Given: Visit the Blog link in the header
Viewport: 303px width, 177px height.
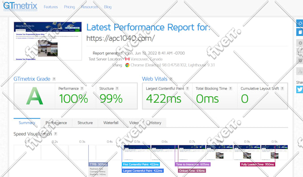Looking at the screenshot, I should [108, 7].
